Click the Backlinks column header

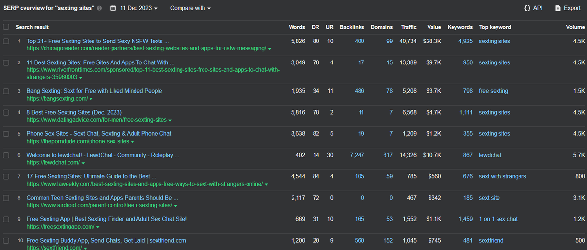352,27
